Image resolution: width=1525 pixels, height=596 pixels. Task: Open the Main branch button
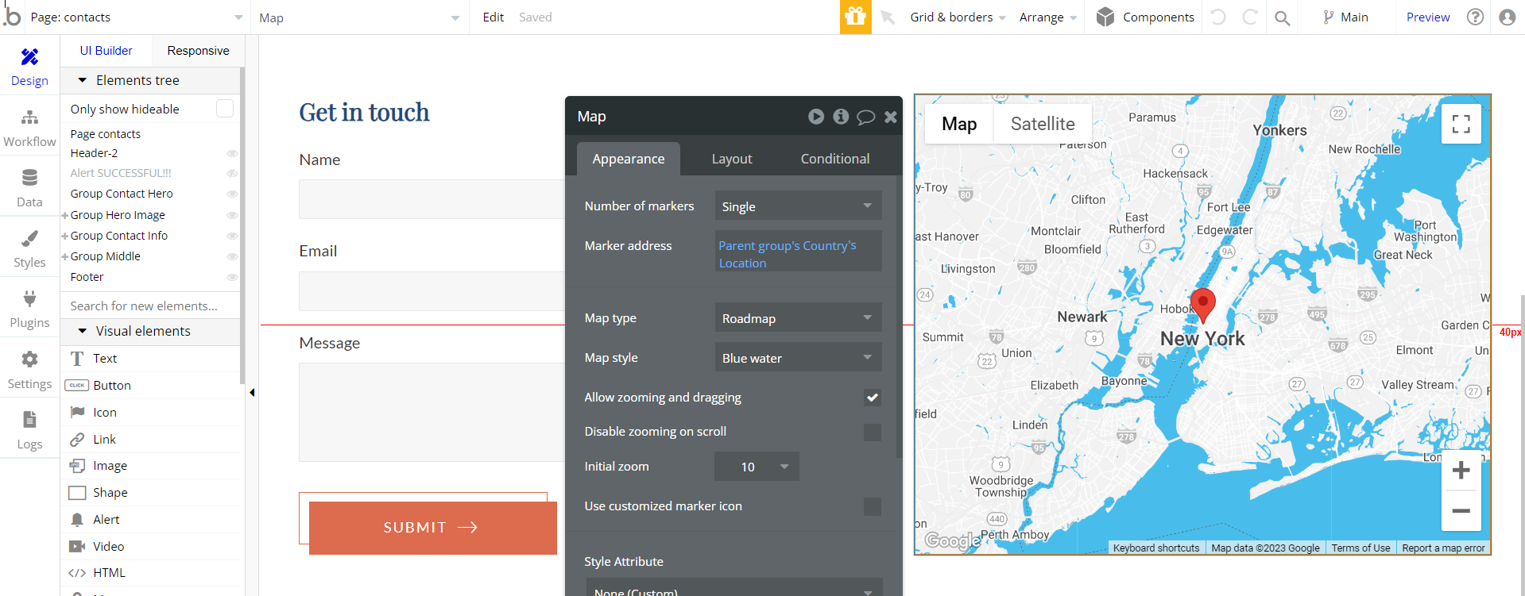coord(1345,17)
